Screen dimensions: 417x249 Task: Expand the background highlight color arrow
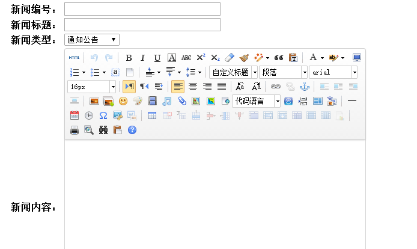343,58
